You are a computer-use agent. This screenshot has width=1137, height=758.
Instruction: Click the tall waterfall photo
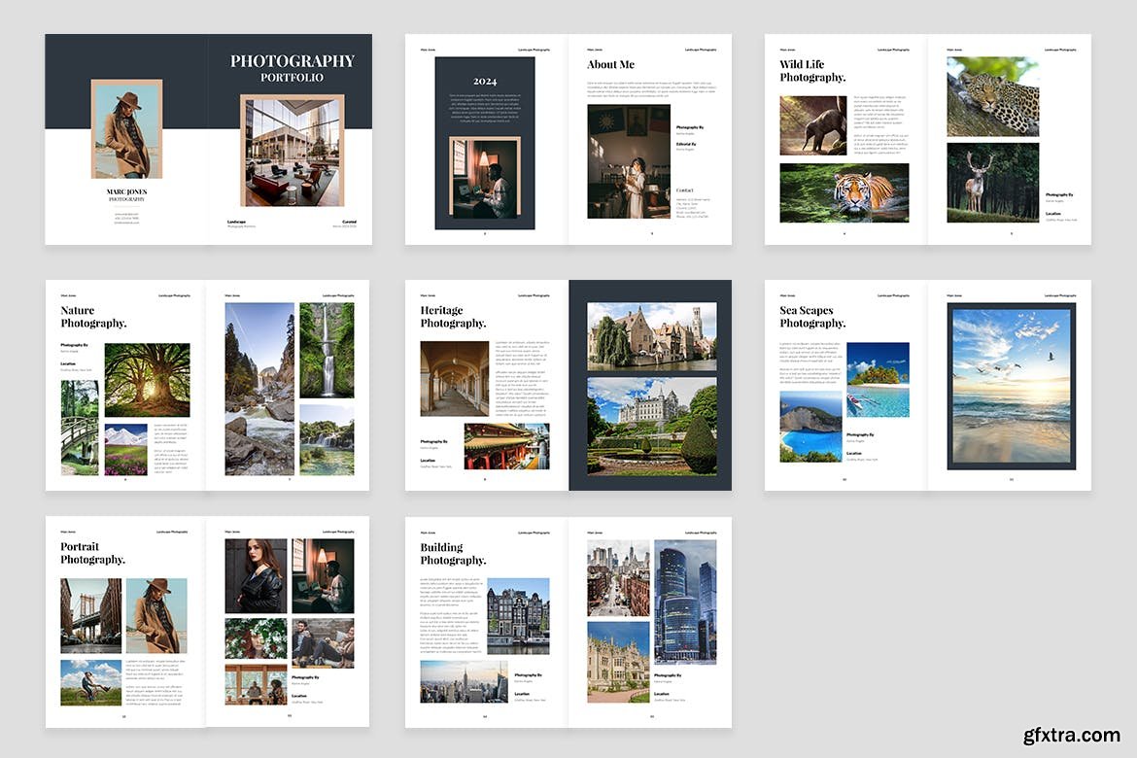327,350
